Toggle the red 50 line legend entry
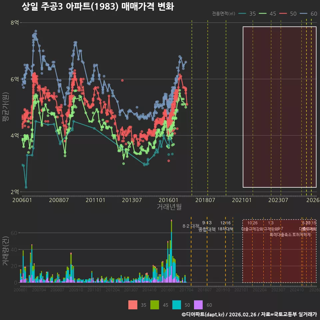 [288, 14]
